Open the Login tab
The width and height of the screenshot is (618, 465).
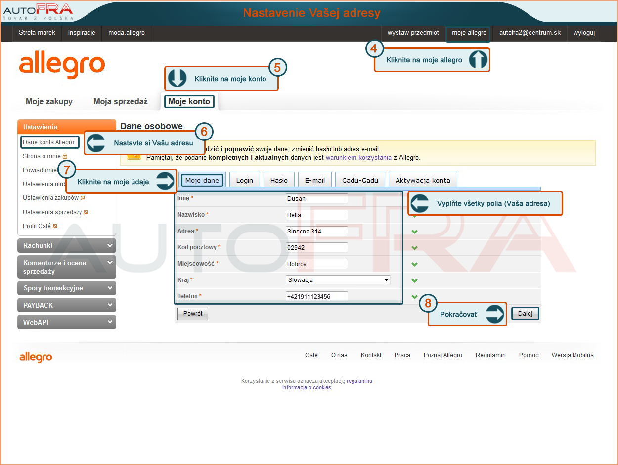click(x=244, y=181)
